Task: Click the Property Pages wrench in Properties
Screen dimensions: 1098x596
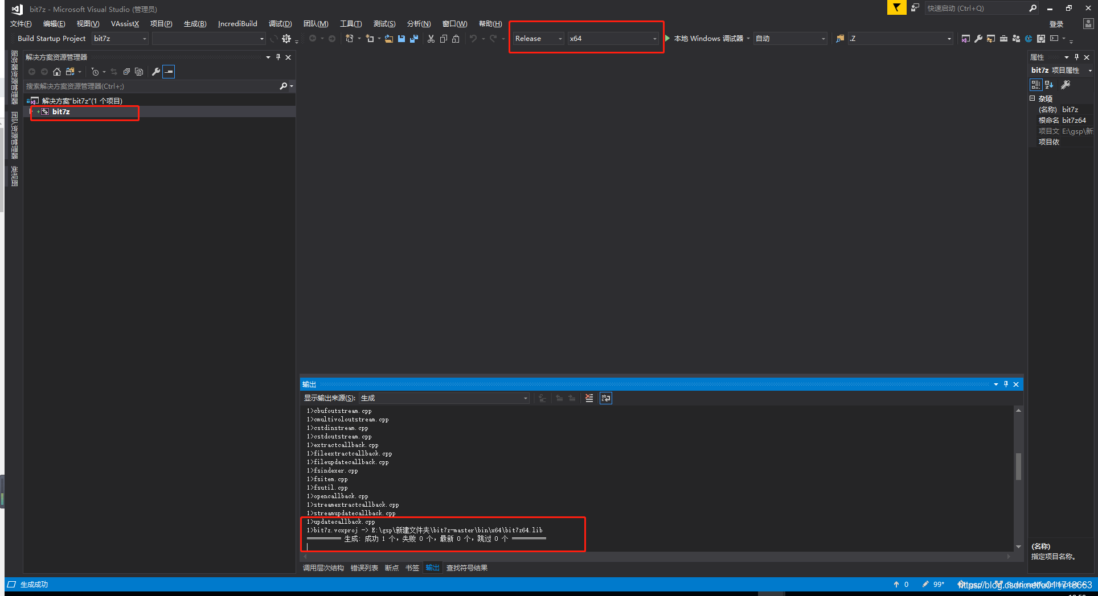Action: 1066,85
